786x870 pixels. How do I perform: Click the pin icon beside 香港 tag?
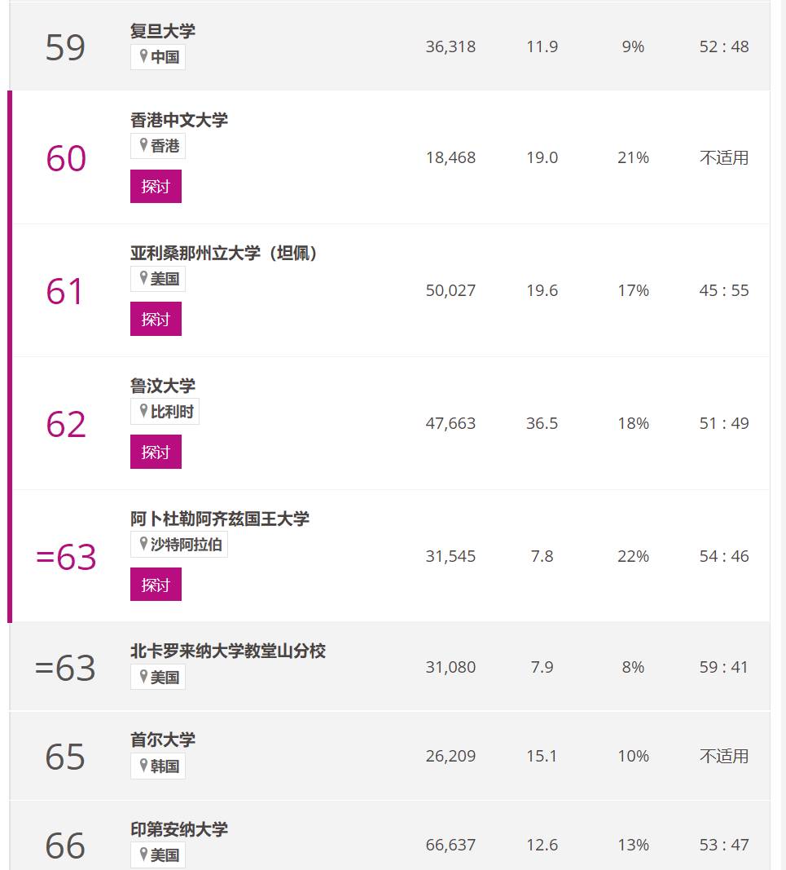coord(143,145)
